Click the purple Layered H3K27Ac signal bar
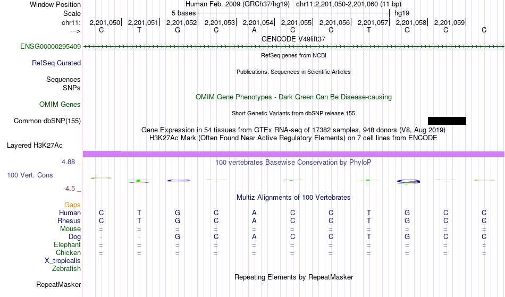 [x=293, y=154]
